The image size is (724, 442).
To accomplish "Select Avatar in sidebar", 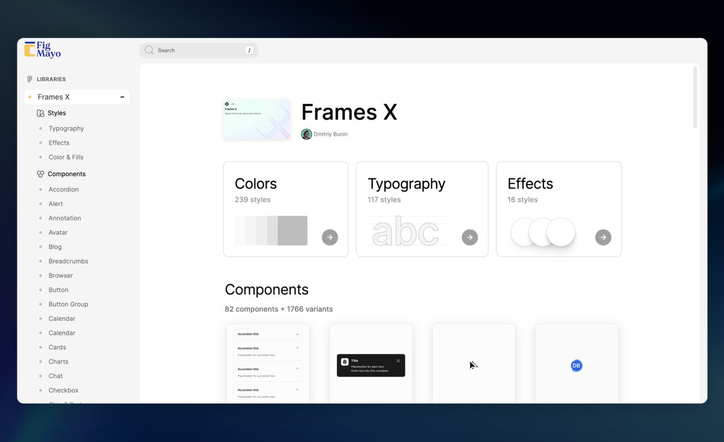I will pyautogui.click(x=58, y=232).
